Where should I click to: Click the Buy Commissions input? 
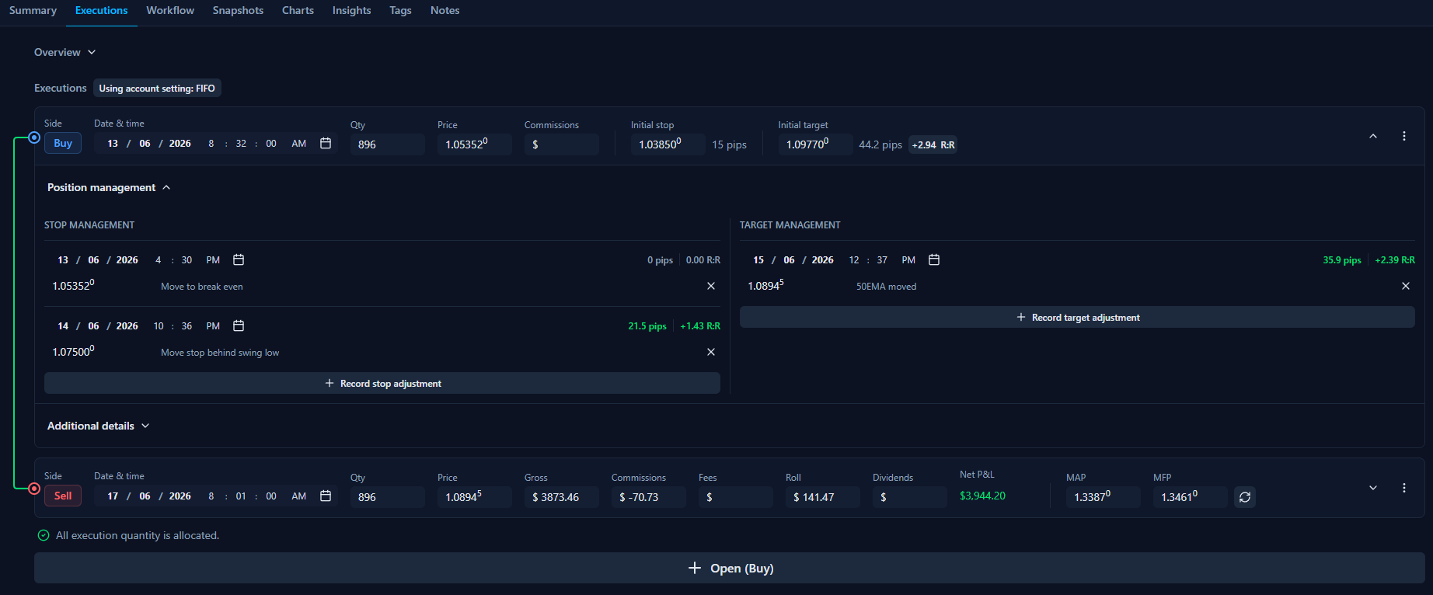[562, 144]
